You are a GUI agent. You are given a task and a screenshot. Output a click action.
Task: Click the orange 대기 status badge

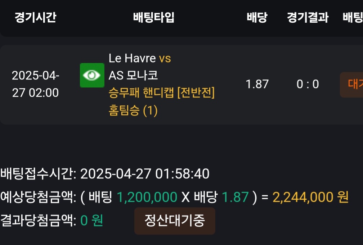pos(351,85)
